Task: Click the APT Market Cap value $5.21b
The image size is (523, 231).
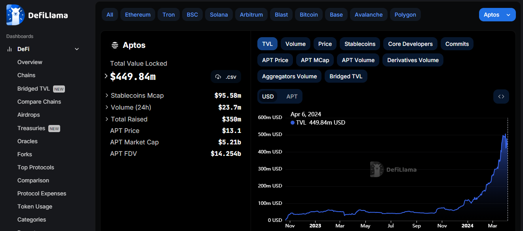Action: [x=230, y=142]
